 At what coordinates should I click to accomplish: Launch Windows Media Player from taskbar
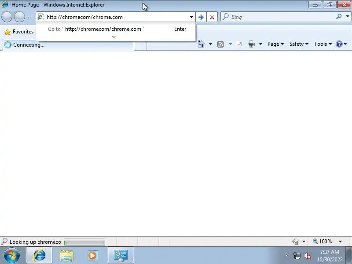click(x=92, y=256)
